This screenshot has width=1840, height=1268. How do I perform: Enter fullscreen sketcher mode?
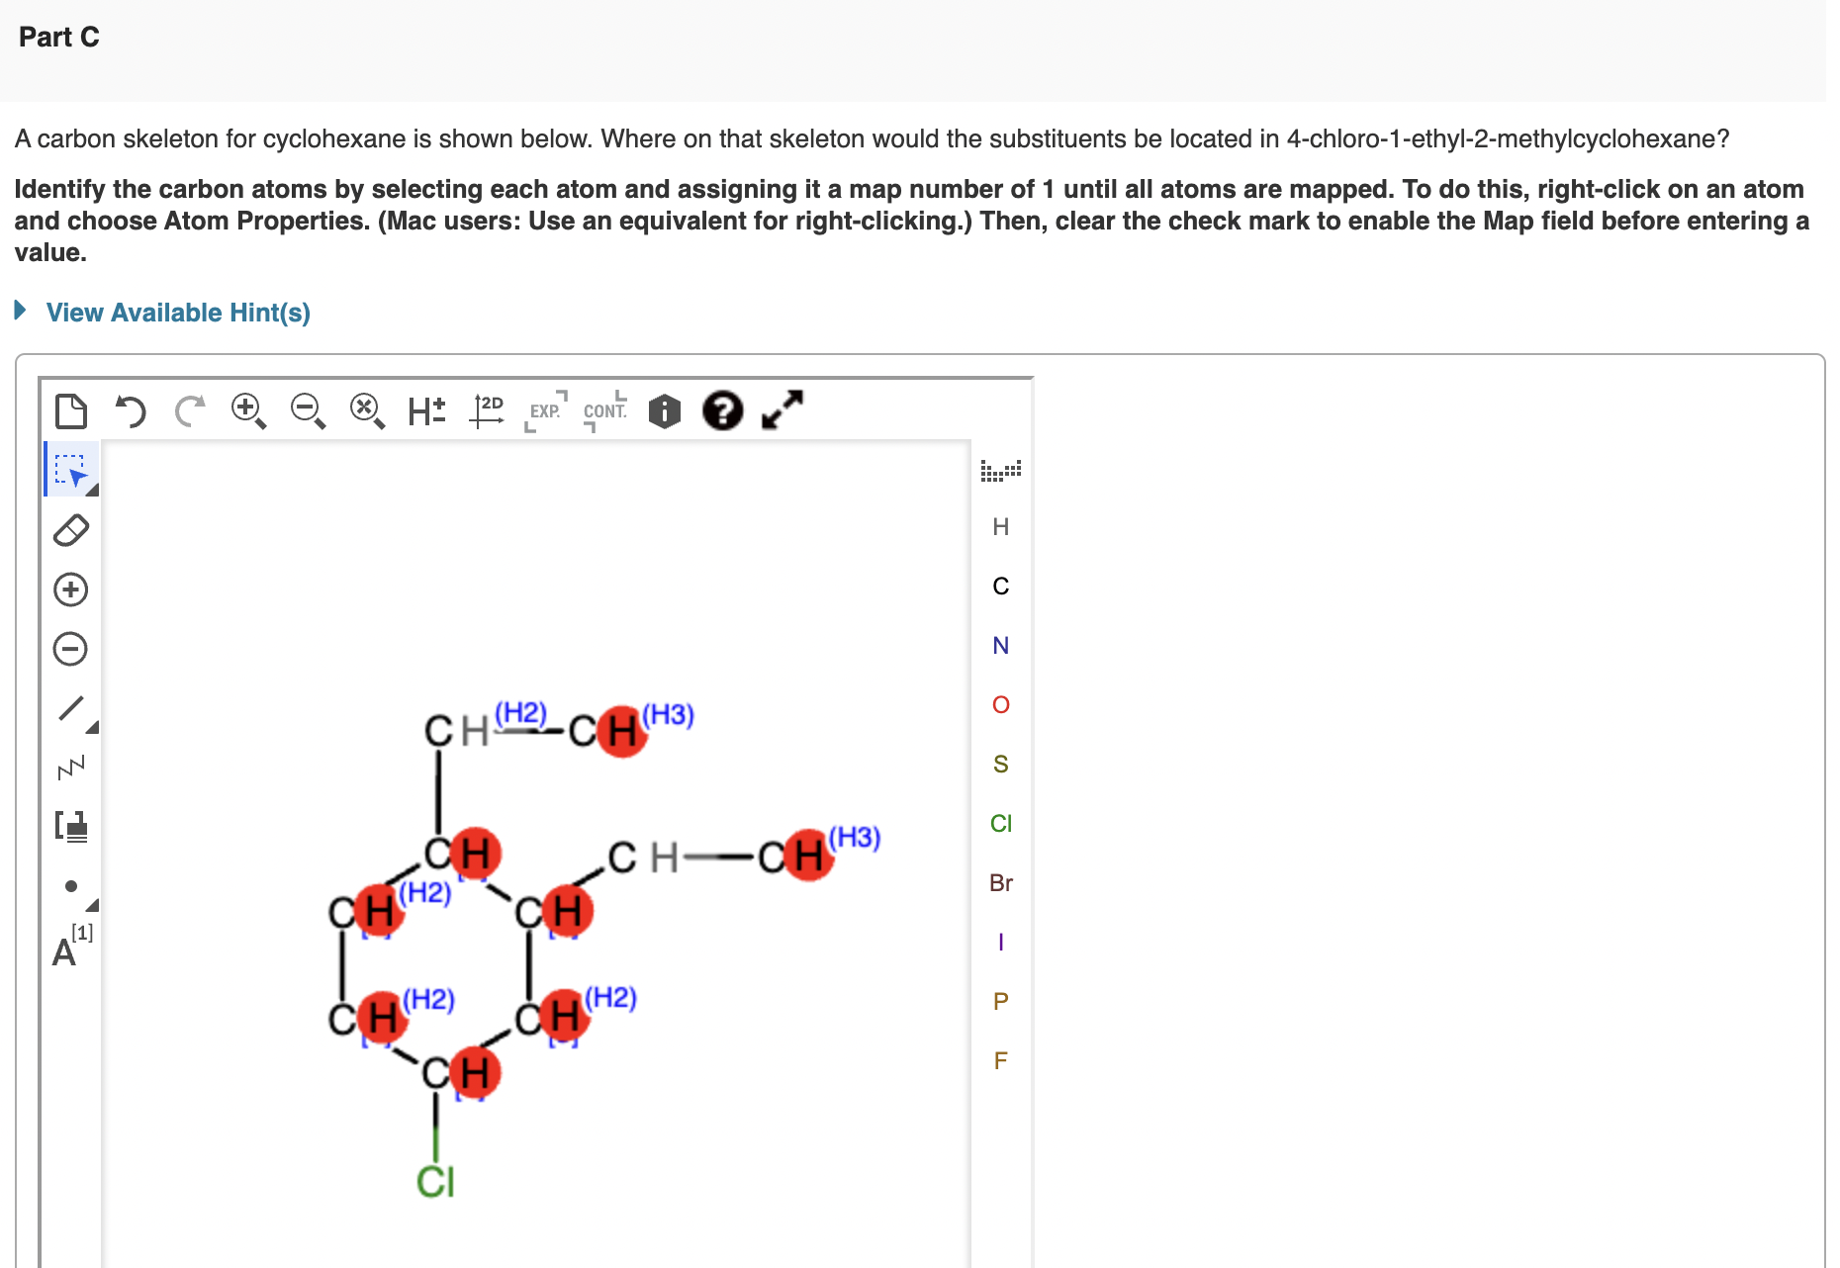782,410
